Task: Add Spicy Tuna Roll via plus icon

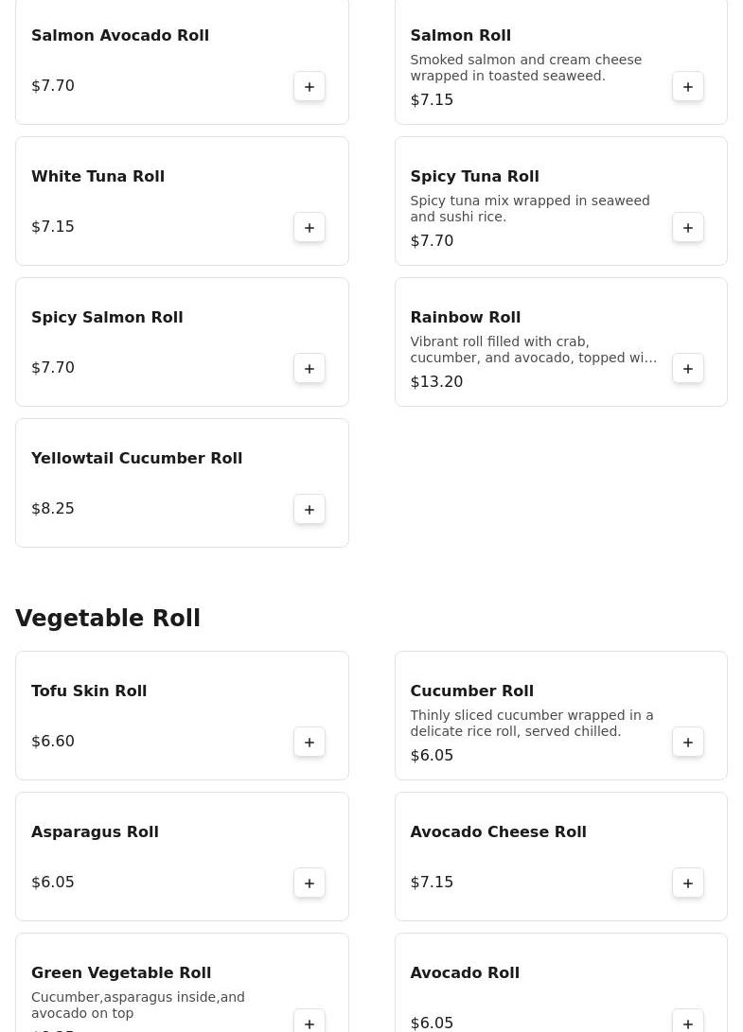Action: (688, 227)
